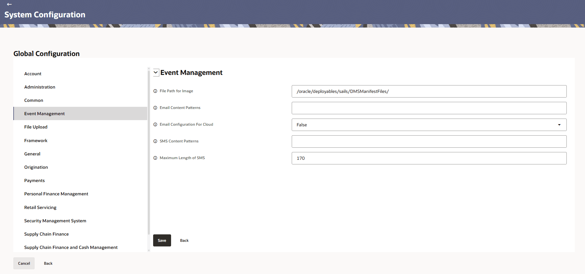Viewport: 585px width, 274px height.
Task: Click the Email Configuration For Cloud label
Action: click(187, 124)
